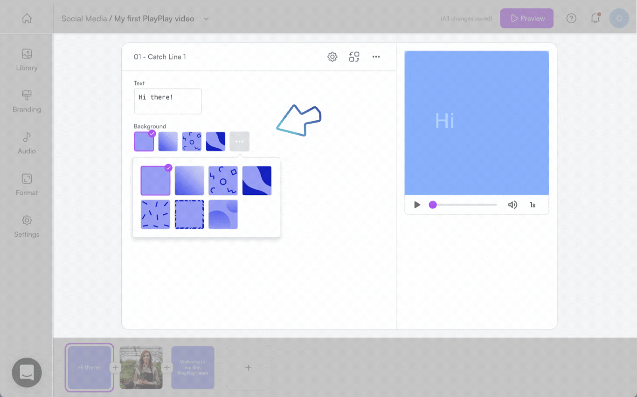This screenshot has height=397, width=637.
Task: Add a new screen at timeline end
Action: point(249,368)
